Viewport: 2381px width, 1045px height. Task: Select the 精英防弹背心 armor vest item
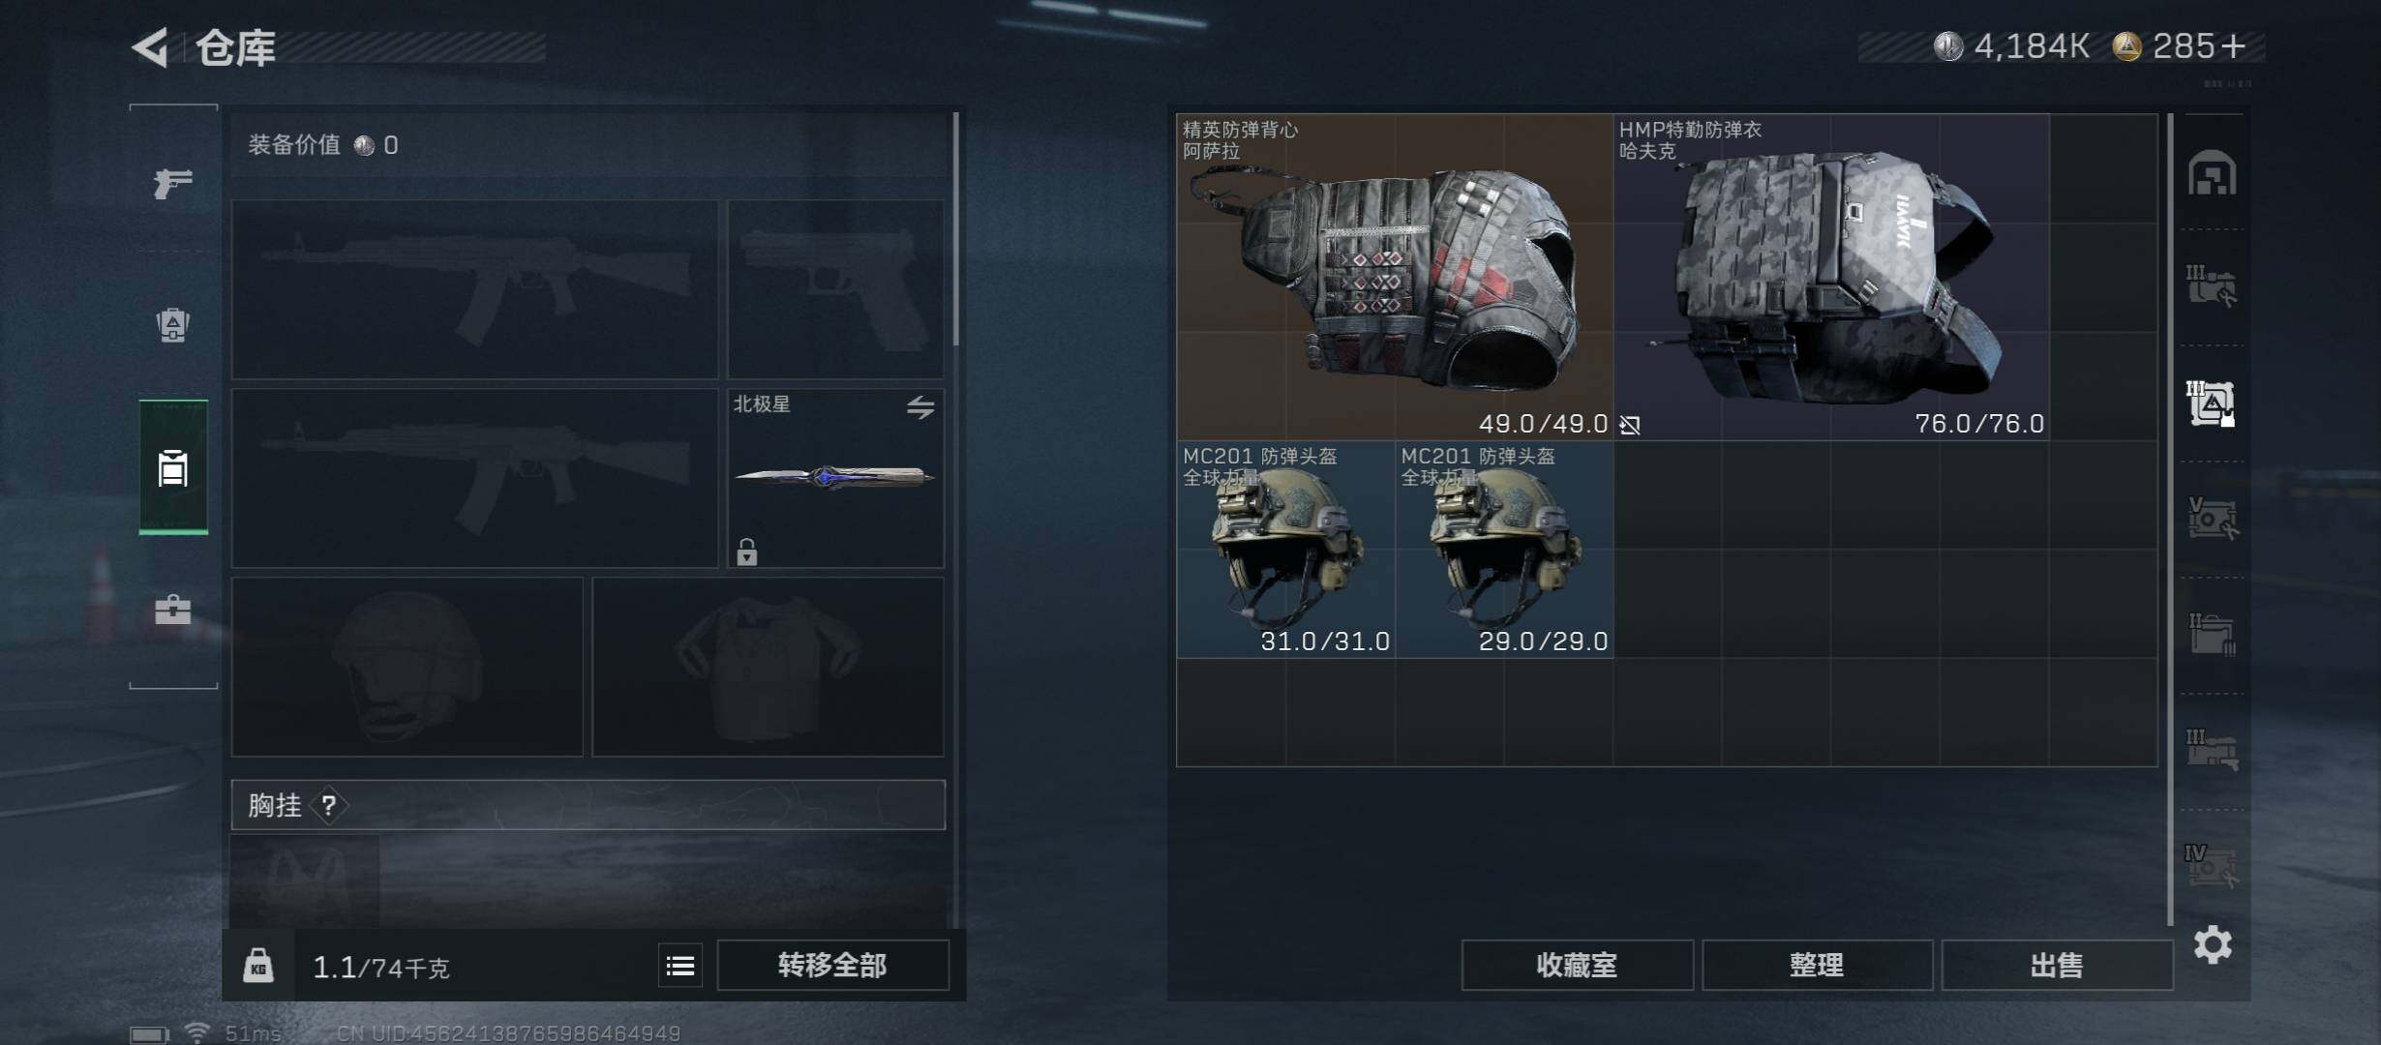pyautogui.click(x=1395, y=277)
